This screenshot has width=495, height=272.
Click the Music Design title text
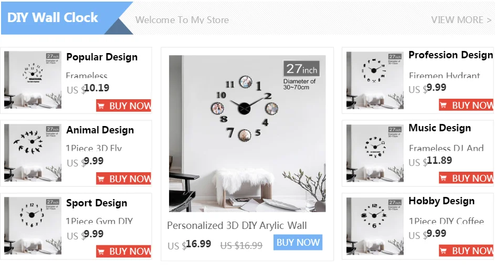(x=439, y=128)
